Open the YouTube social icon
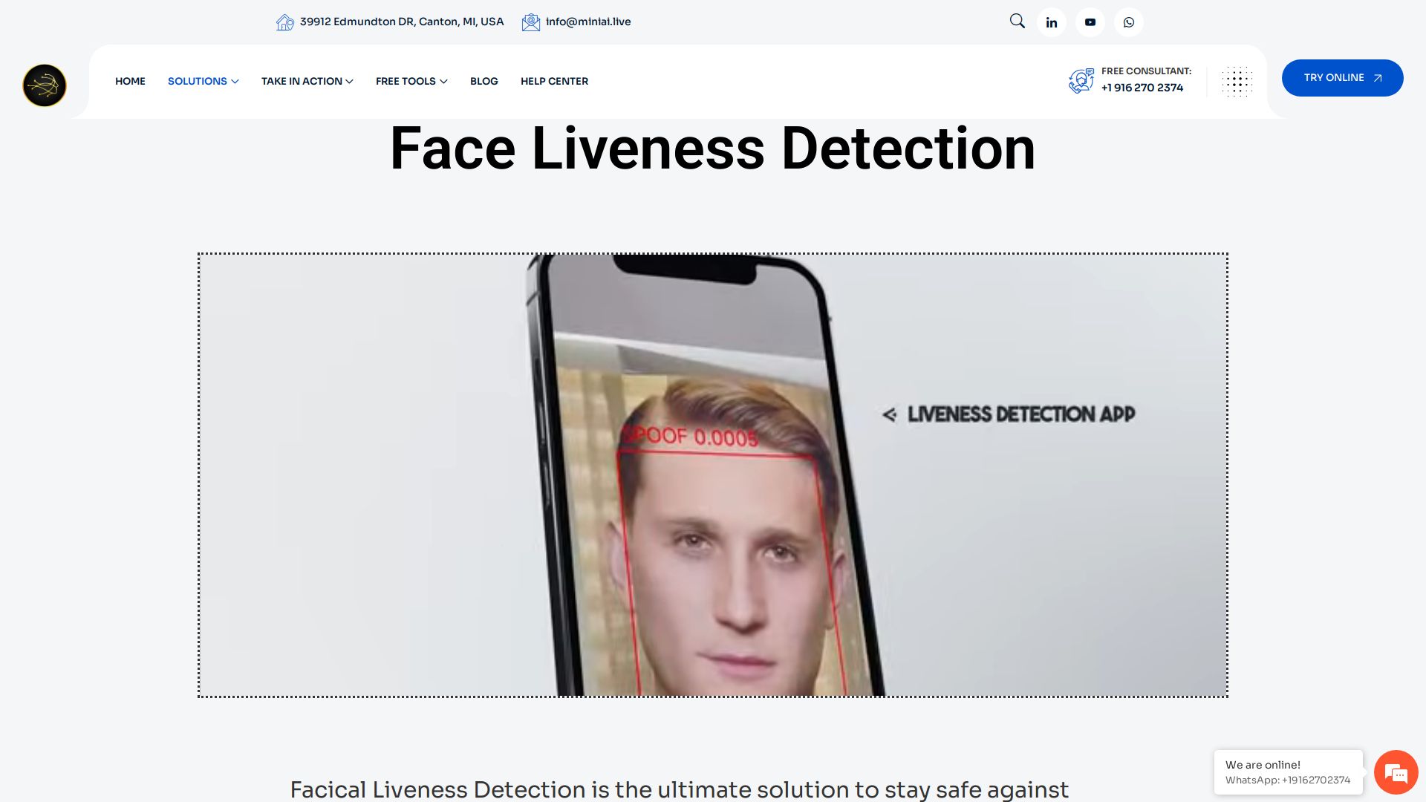 pos(1090,22)
